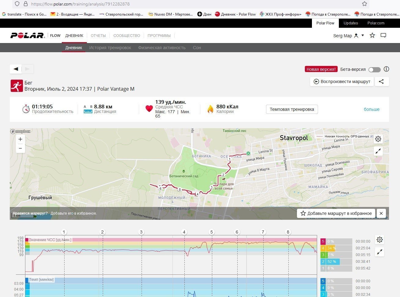
Task: Open the Яндекс inbox bookmark
Action: click(73, 14)
